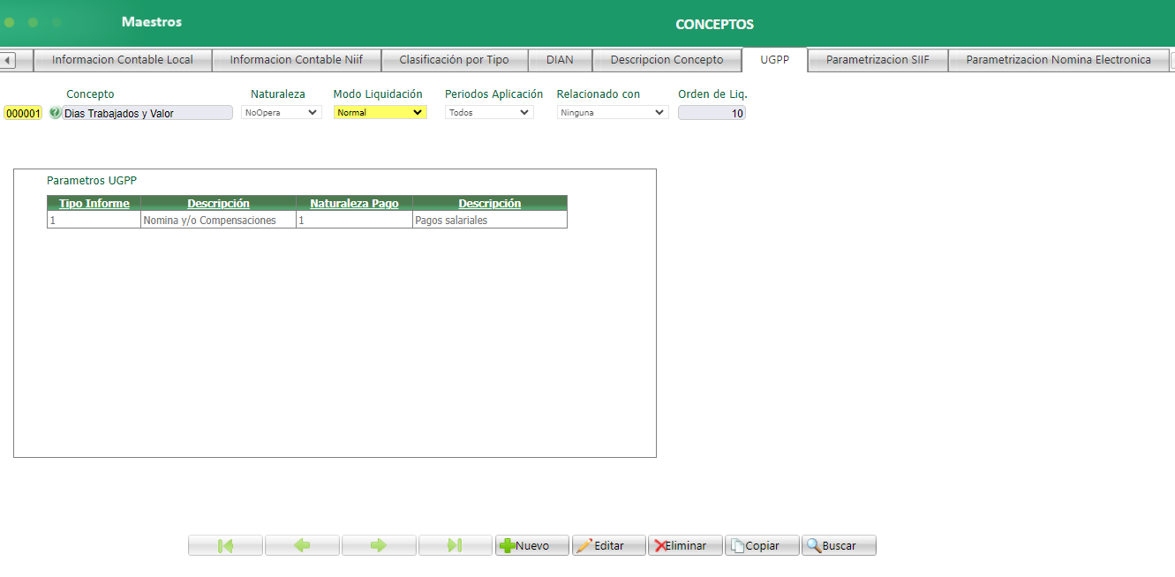Go to next record with right arrow
The width and height of the screenshot is (1175, 577).
point(379,545)
